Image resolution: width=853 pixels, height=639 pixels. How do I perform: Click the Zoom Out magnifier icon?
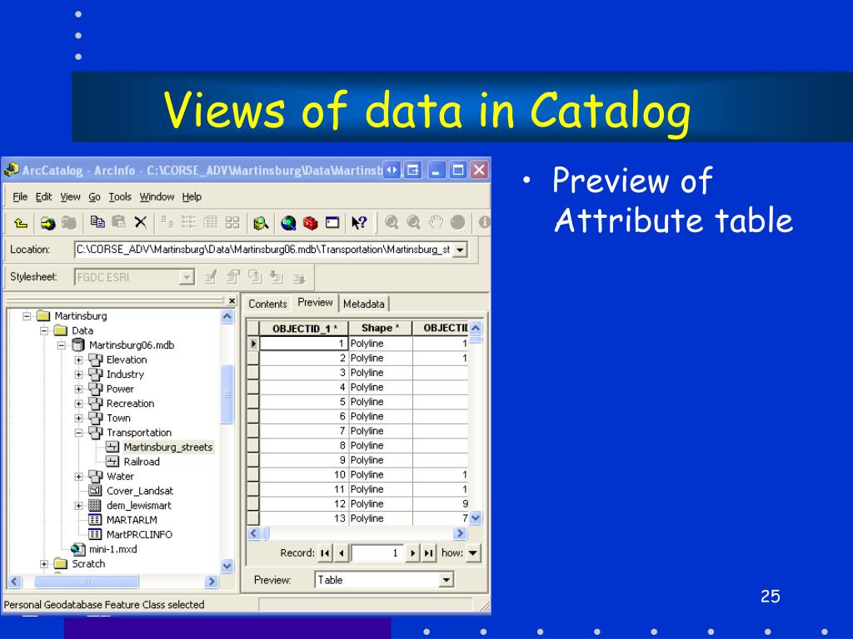[413, 222]
